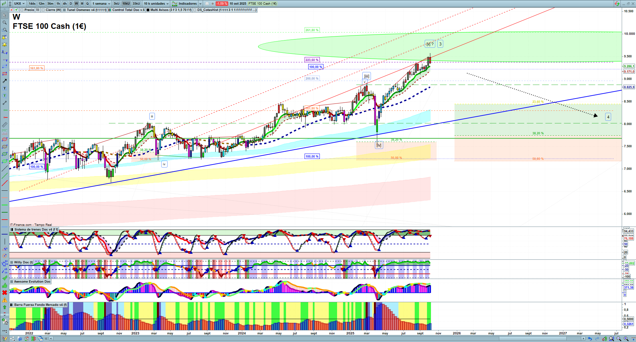Open the 1 semana timeframe dropdown
The width and height of the screenshot is (636, 342).
click(x=101, y=4)
